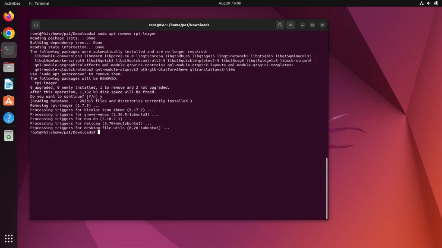Click 'Processing triggers for desktop-file-utils' line
The width and height of the screenshot is (442, 248).
(x=100, y=128)
